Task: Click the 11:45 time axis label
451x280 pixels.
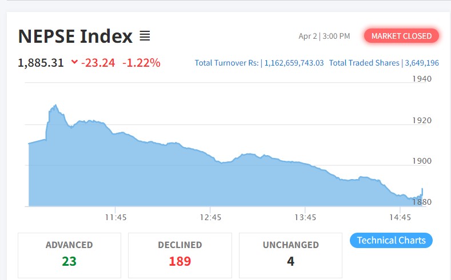Action: (115, 217)
